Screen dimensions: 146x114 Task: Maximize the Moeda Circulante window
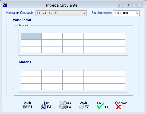coord(130,5)
